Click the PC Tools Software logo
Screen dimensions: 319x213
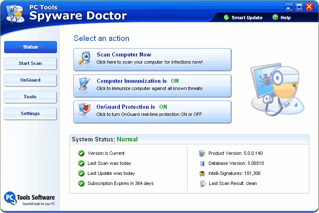[x=29, y=199]
